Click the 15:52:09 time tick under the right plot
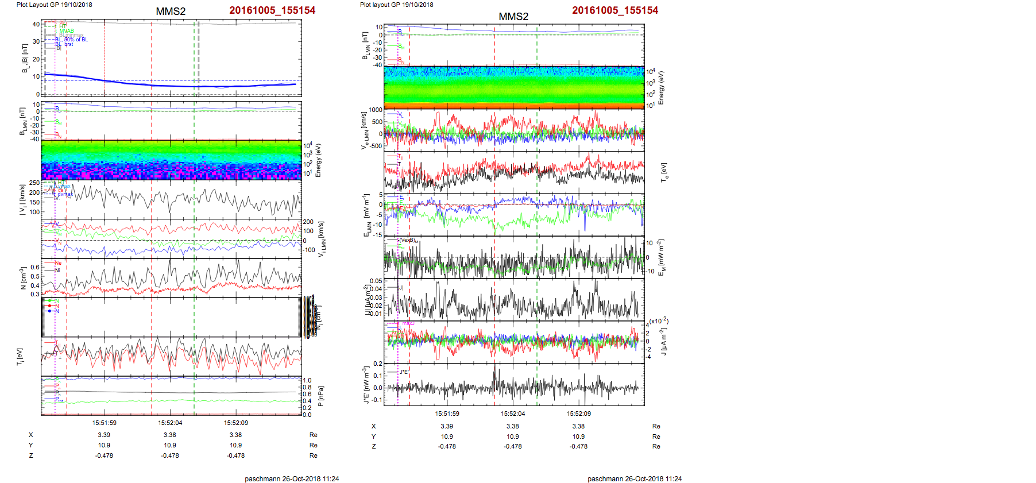This screenshot has height=483, width=1036. tap(578, 414)
